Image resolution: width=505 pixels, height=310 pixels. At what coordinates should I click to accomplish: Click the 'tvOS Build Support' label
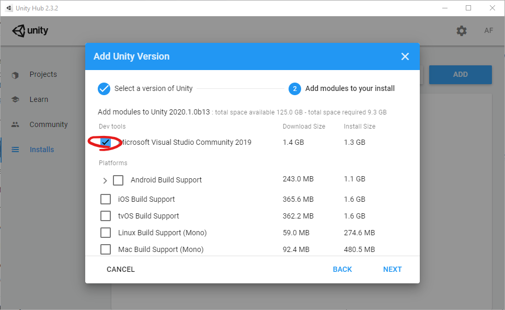[x=148, y=216]
